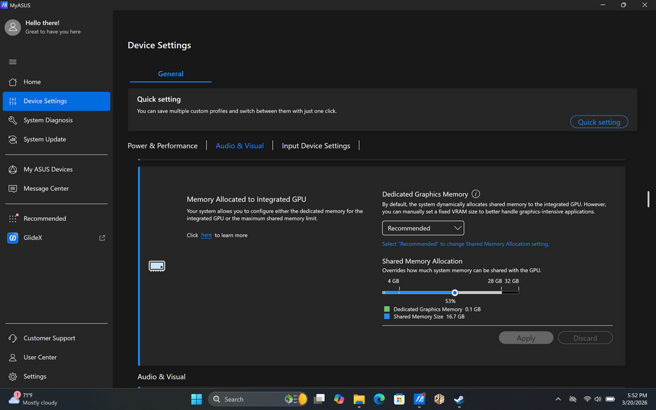
Task: Click the Shared Memory Allocation slider handle
Action: click(454, 293)
